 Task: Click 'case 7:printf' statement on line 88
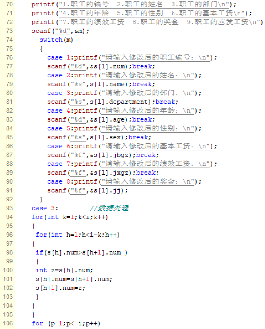[x=132, y=164]
